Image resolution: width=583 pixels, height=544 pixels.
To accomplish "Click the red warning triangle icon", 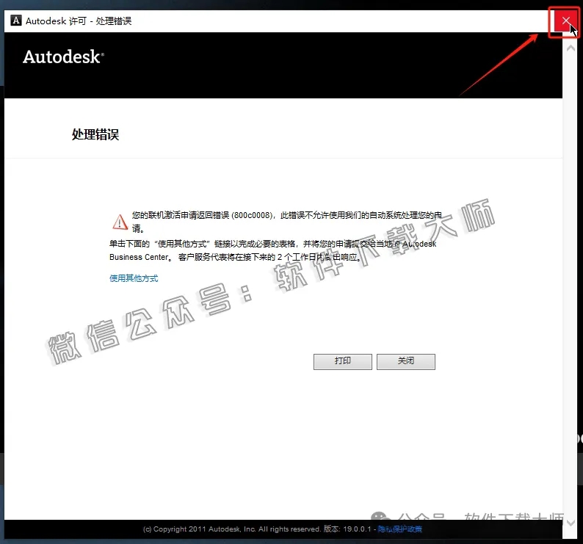I will 120,222.
